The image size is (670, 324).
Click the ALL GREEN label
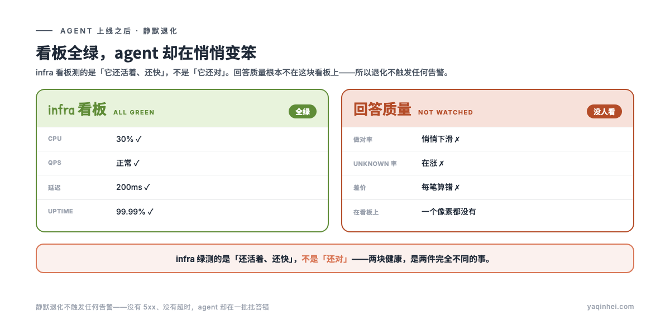tap(134, 112)
